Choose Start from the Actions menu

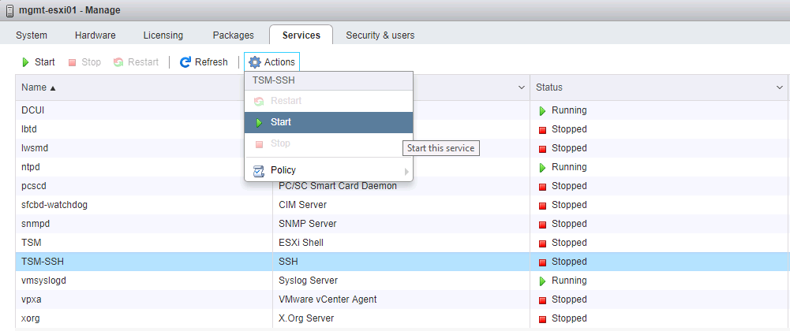tap(281, 122)
